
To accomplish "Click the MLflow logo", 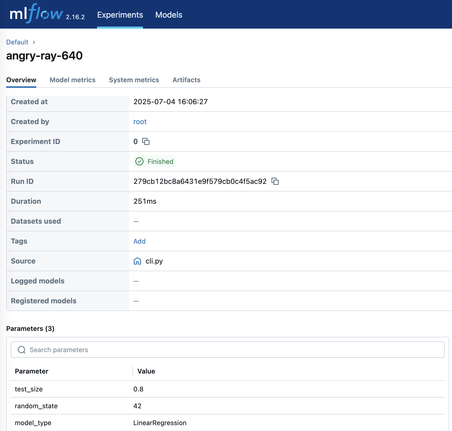I will pos(36,14).
